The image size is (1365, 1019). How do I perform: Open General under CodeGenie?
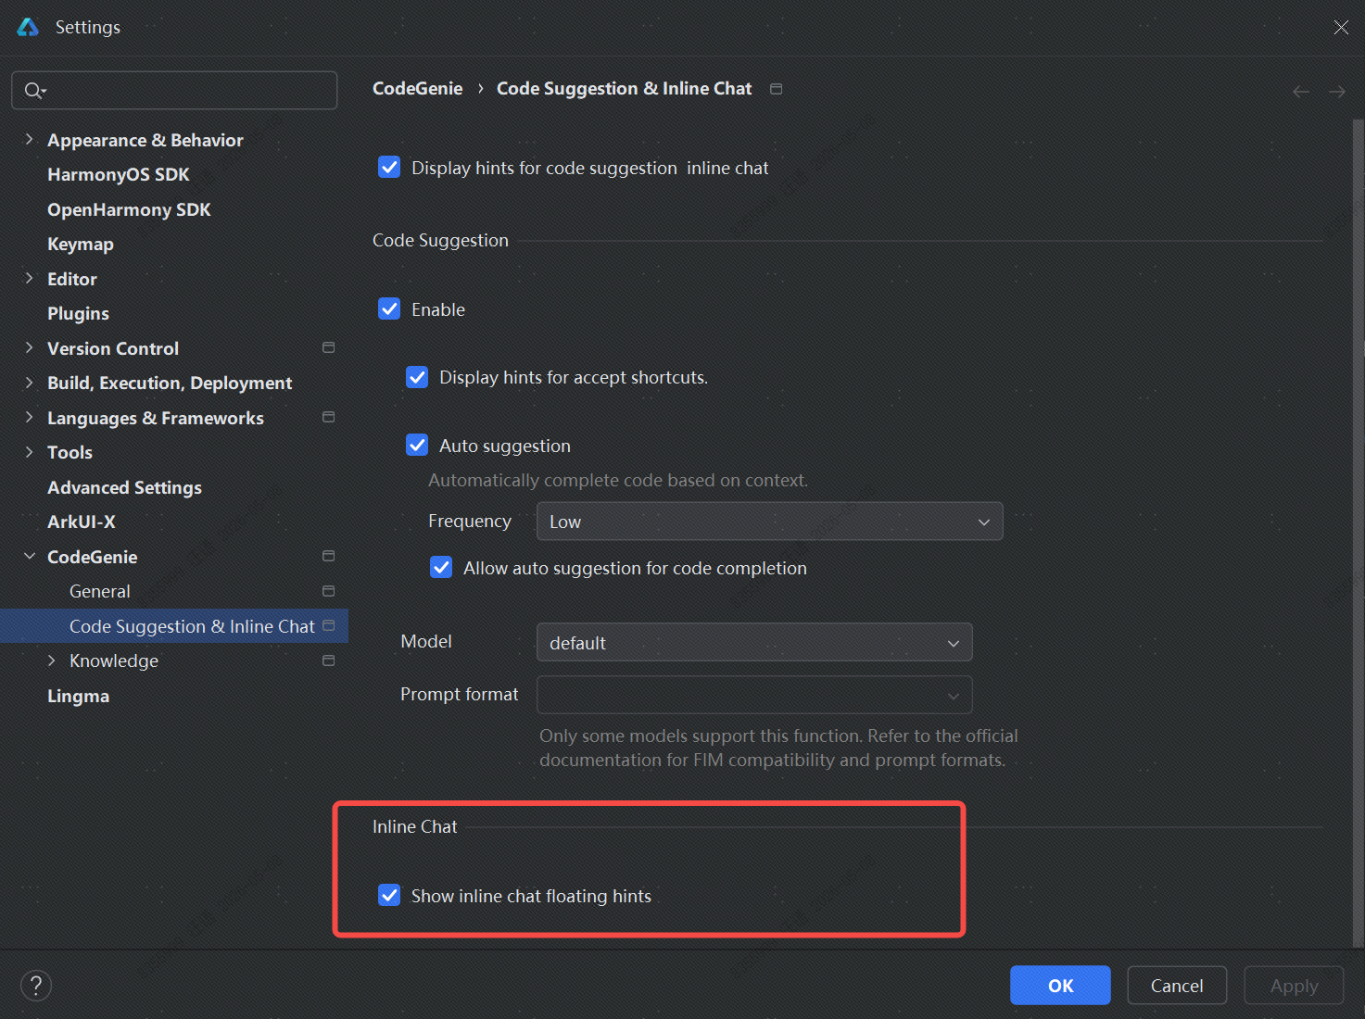(x=100, y=591)
